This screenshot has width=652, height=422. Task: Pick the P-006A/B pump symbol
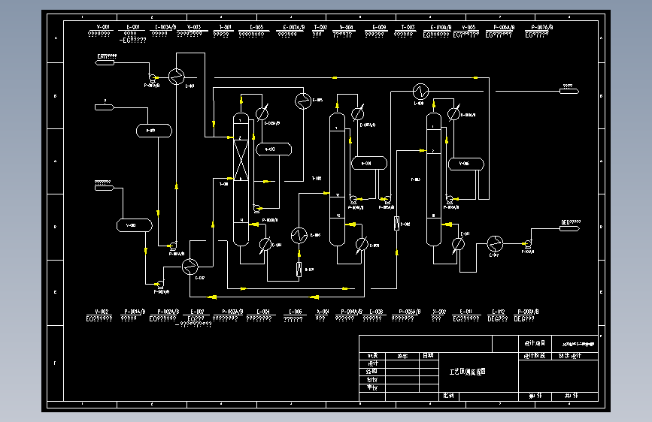[450, 199]
